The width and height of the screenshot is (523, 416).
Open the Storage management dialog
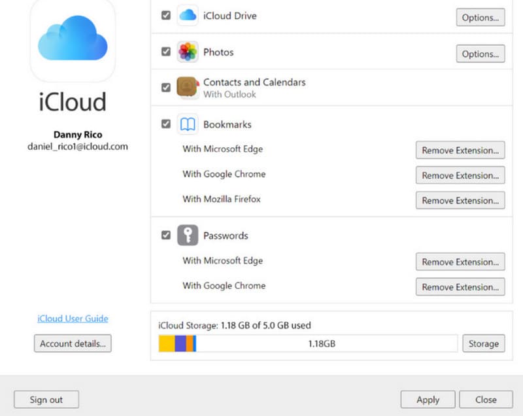483,343
